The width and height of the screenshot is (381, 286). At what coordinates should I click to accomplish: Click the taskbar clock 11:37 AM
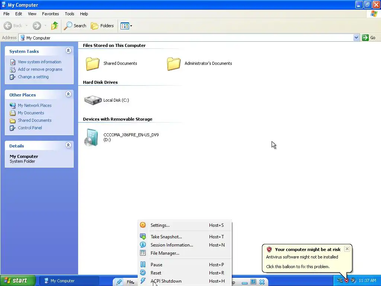[367, 281]
